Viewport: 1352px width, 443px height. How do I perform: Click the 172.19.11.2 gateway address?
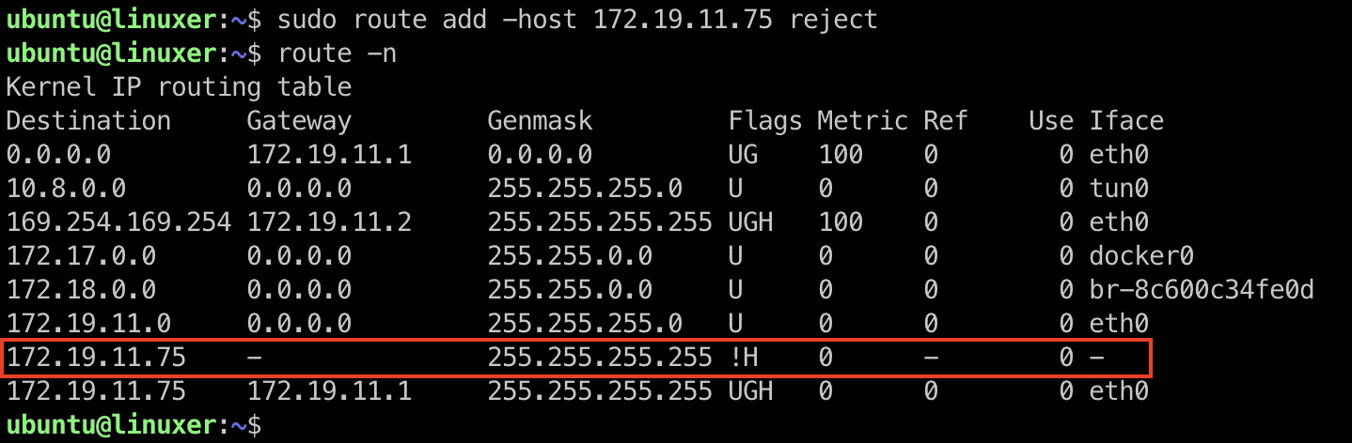click(x=329, y=222)
